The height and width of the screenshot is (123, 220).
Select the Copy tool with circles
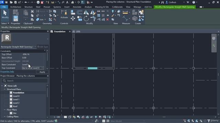tap(79, 18)
